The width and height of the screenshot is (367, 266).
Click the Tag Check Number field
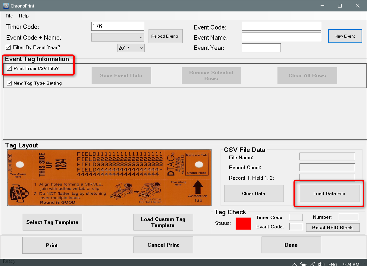pos(348,217)
